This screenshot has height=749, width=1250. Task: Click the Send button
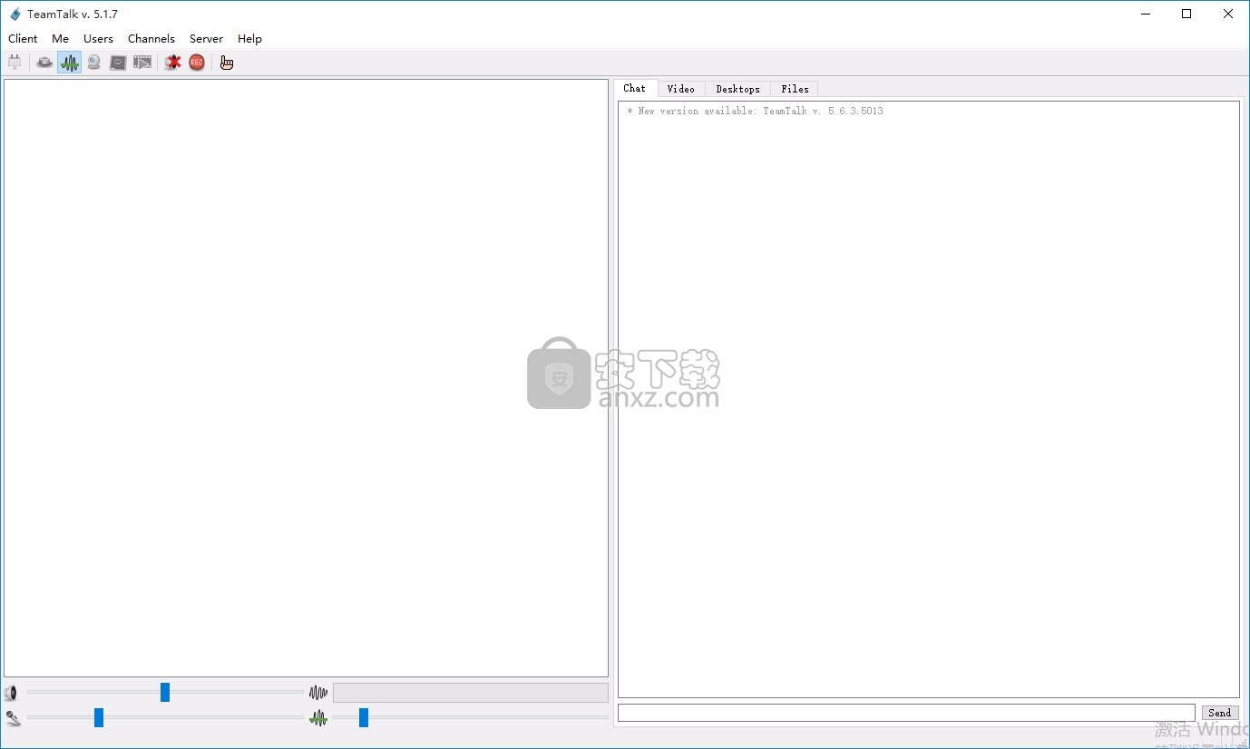click(1220, 713)
